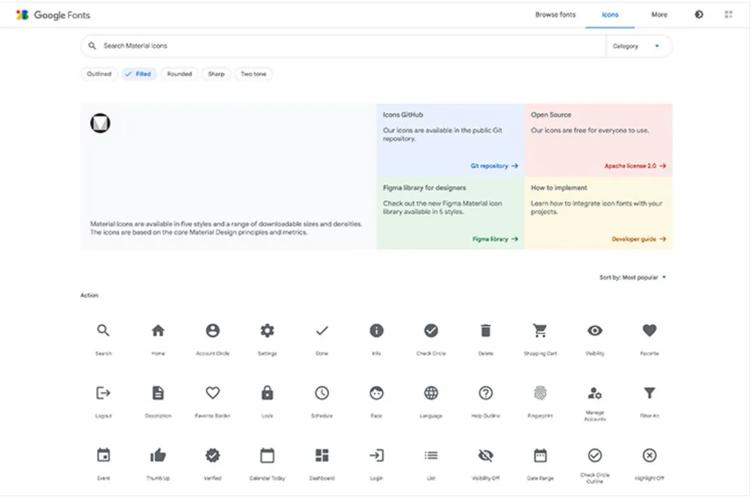Open the More menu in header
The width and height of the screenshot is (751, 502).
pyautogui.click(x=659, y=15)
